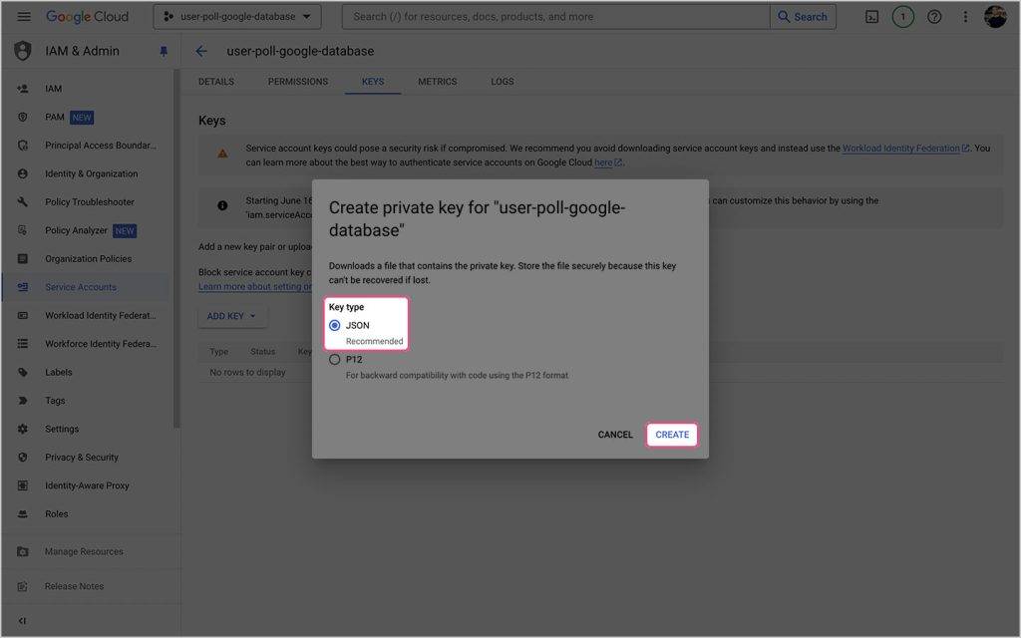
Task: Click the Google Cloud logo
Action: coord(88,16)
